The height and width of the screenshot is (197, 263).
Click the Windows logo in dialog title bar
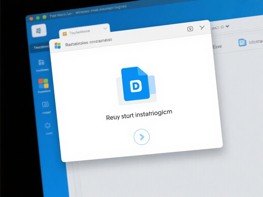tap(58, 46)
